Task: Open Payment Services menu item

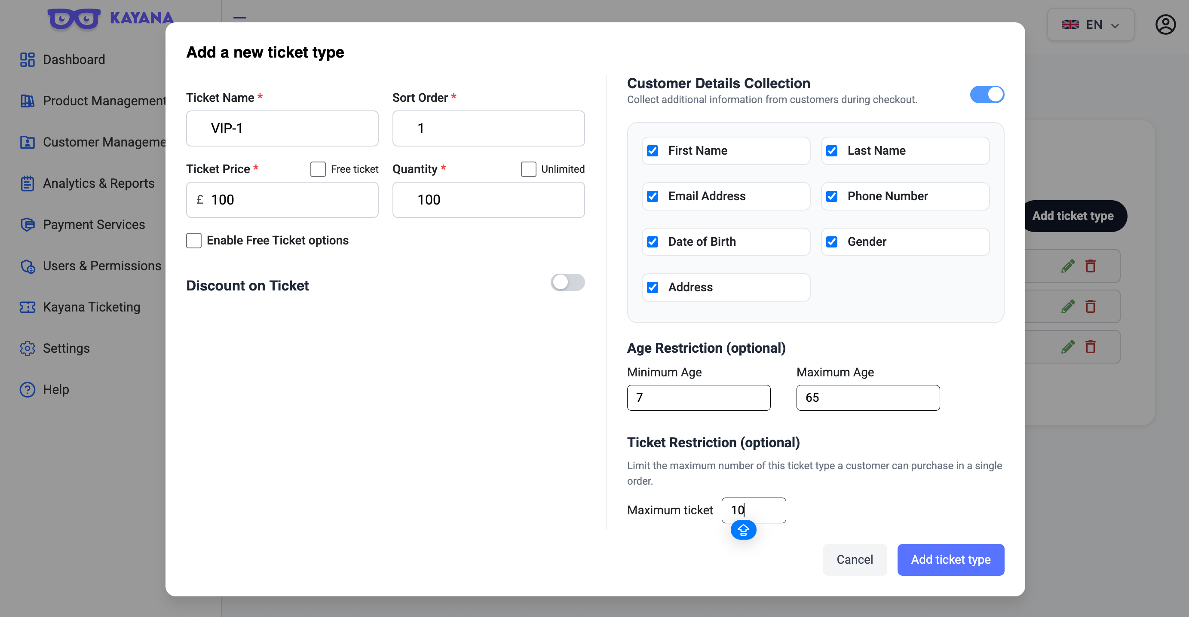Action: coord(94,225)
